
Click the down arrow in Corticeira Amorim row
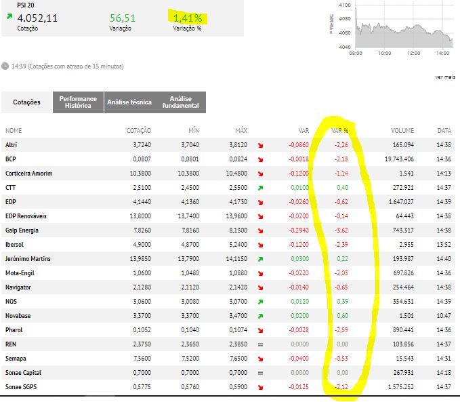coord(260,174)
